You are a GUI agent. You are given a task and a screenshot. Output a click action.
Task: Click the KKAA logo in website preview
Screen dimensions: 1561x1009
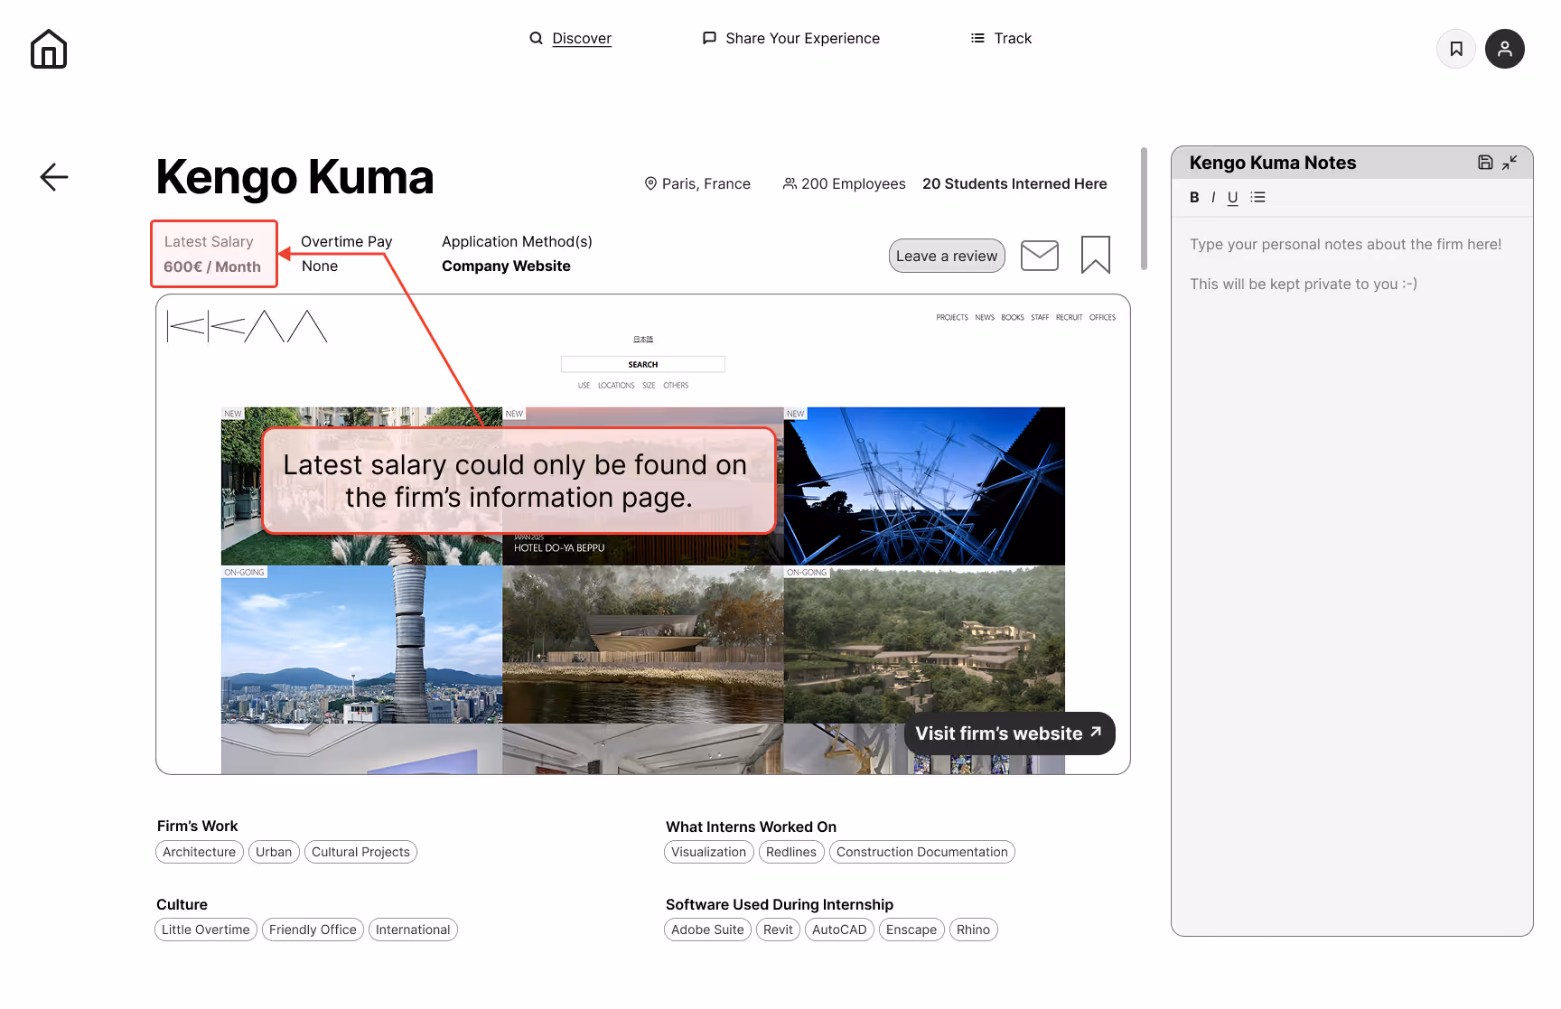(x=247, y=326)
